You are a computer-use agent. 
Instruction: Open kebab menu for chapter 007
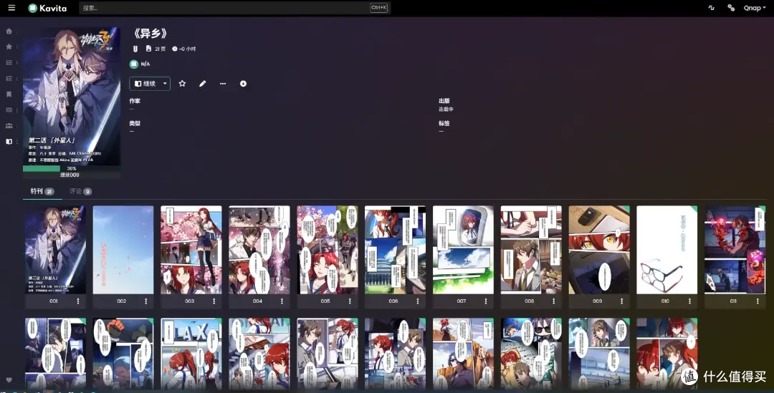click(x=486, y=301)
